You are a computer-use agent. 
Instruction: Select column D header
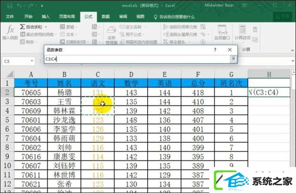pyautogui.click(x=131, y=74)
